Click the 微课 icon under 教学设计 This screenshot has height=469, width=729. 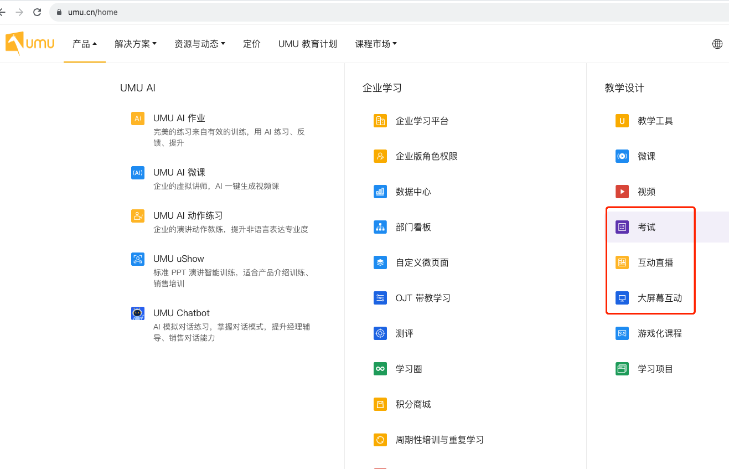click(x=622, y=156)
